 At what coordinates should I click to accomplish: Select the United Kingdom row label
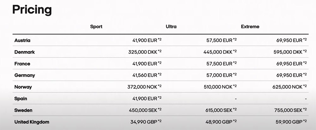[x=32, y=122]
